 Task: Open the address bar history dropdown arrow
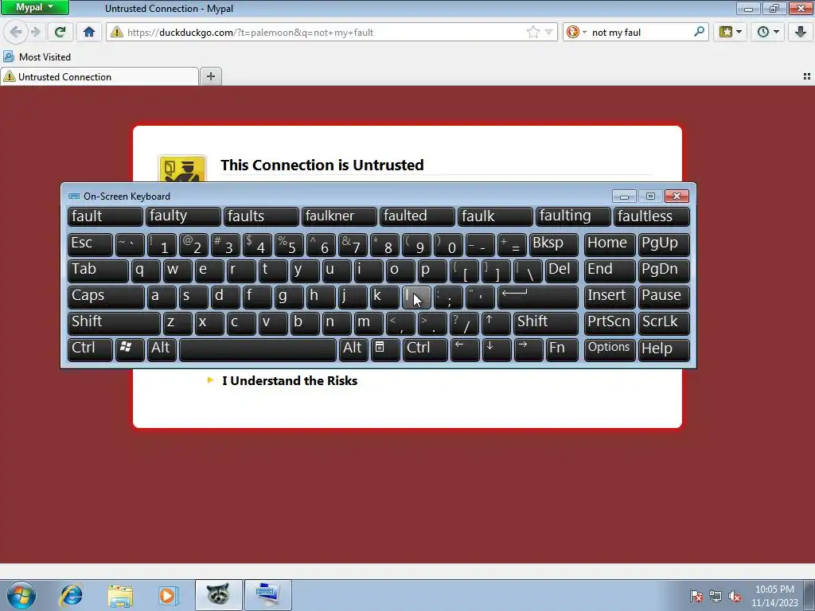[548, 32]
